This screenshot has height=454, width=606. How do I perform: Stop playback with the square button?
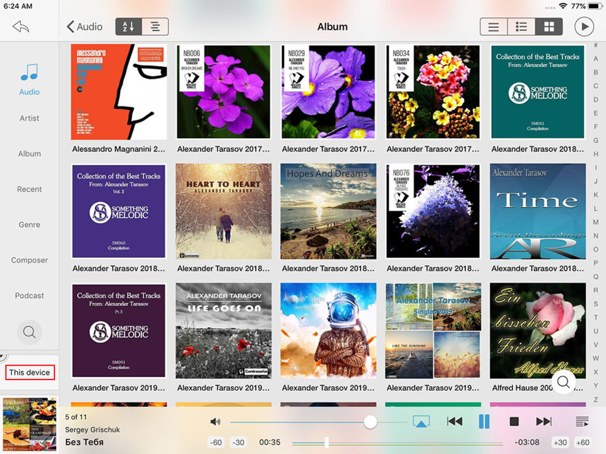point(514,422)
